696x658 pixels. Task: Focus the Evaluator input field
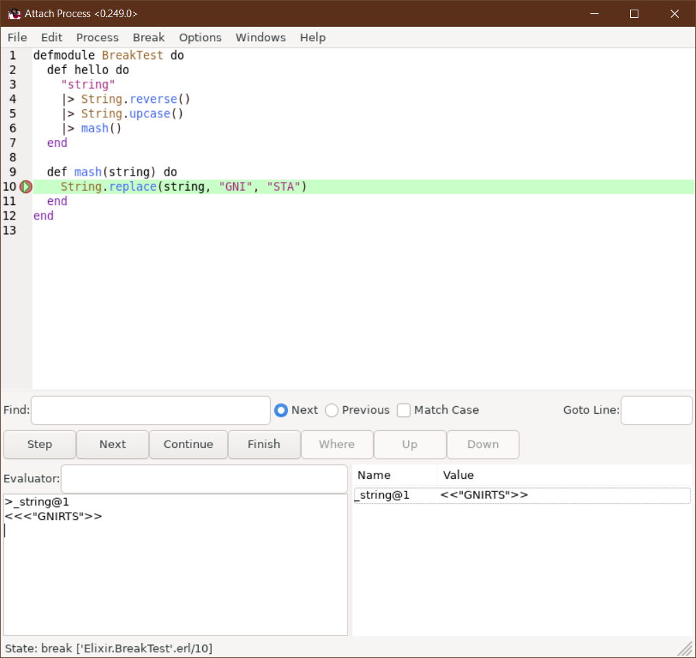click(204, 478)
